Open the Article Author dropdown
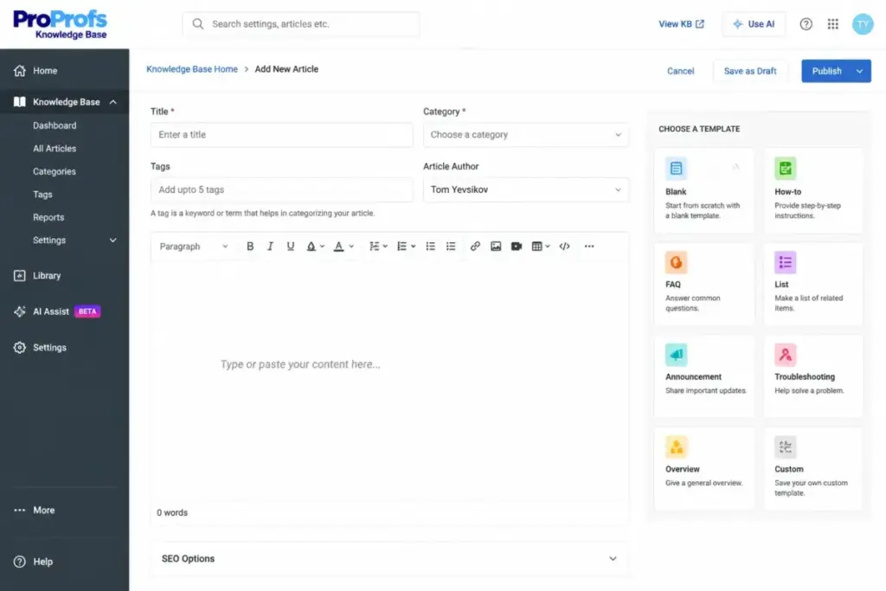This screenshot has width=886, height=591. pyautogui.click(x=525, y=190)
